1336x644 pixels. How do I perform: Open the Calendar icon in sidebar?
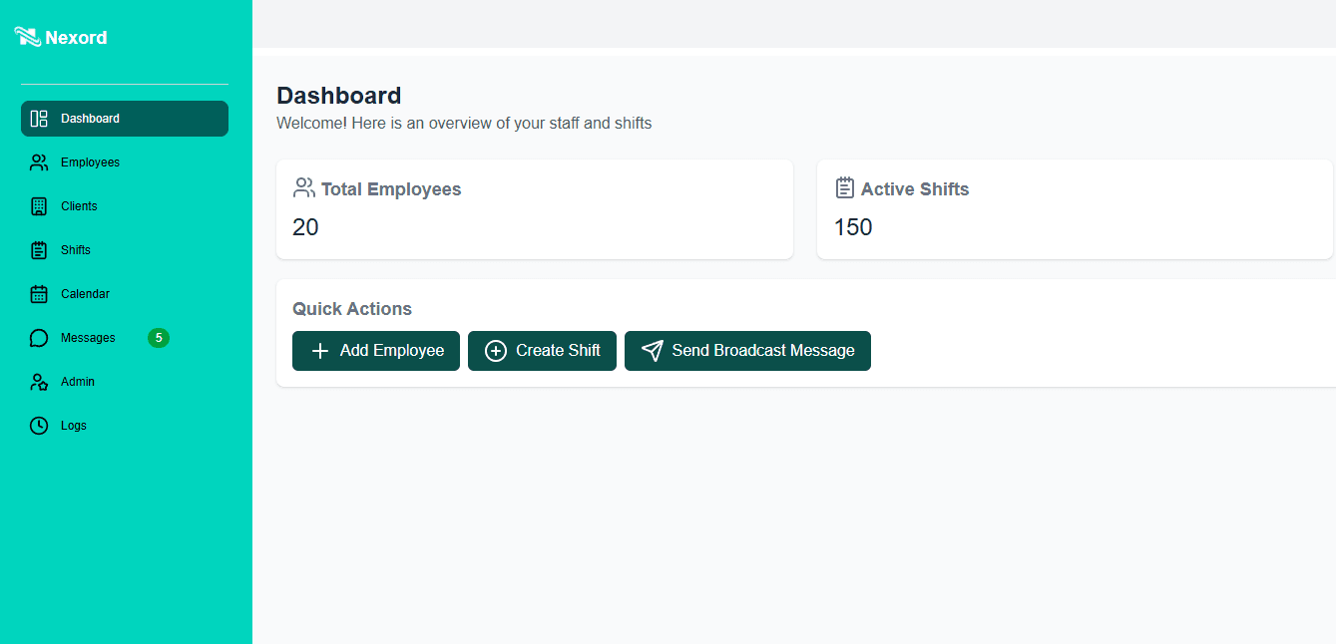38,293
